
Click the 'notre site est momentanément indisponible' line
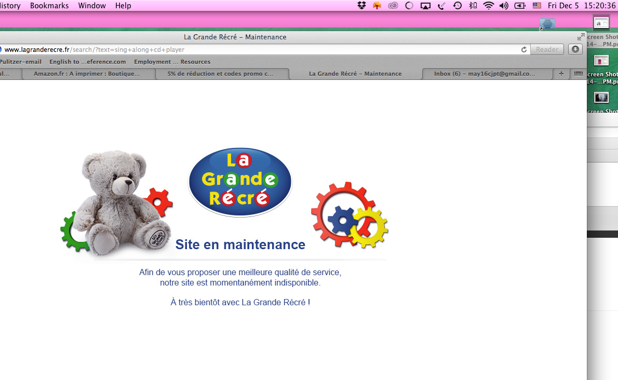click(x=240, y=283)
